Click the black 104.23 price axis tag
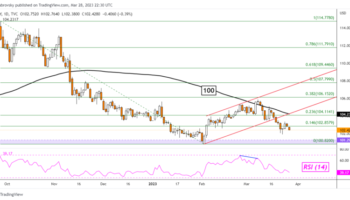350x200 pixels. pyautogui.click(x=344, y=114)
